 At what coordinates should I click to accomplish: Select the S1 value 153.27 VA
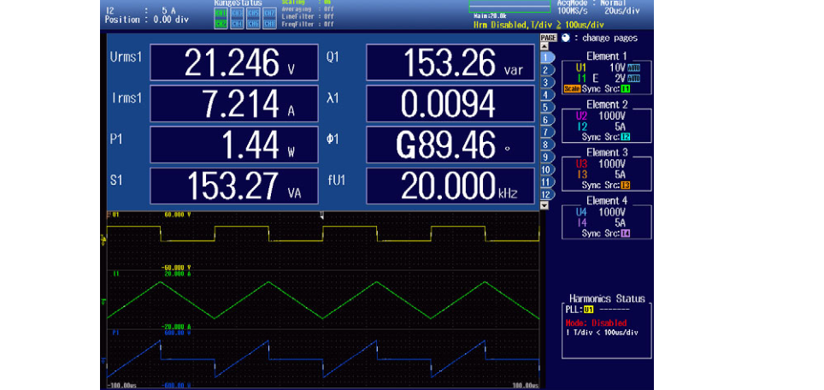pyautogui.click(x=234, y=186)
